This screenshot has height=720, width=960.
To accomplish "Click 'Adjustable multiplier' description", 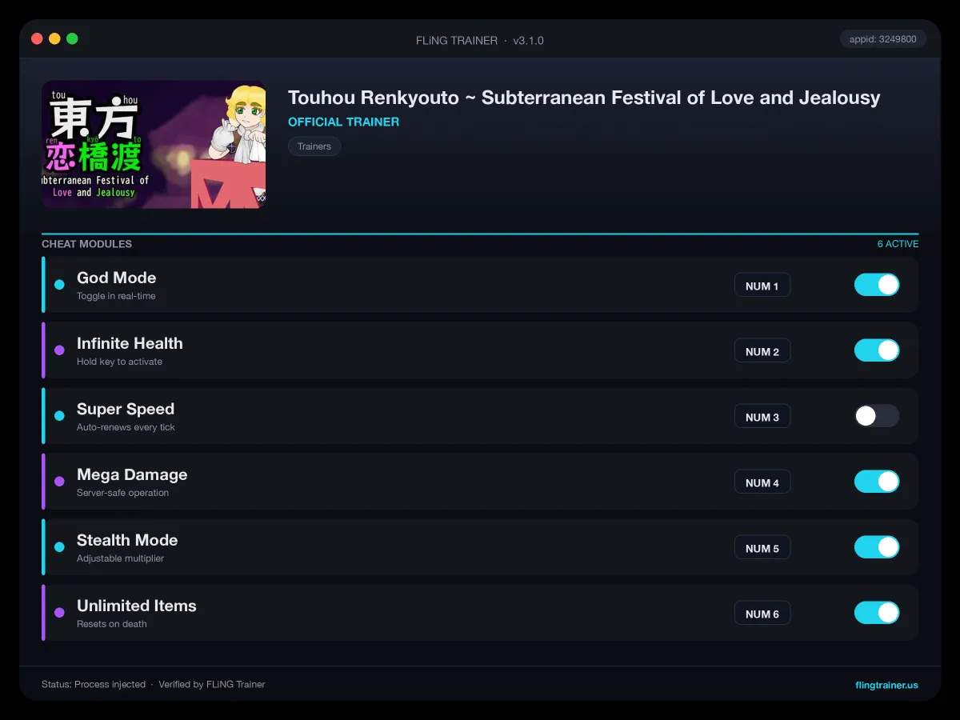I will [x=120, y=558].
